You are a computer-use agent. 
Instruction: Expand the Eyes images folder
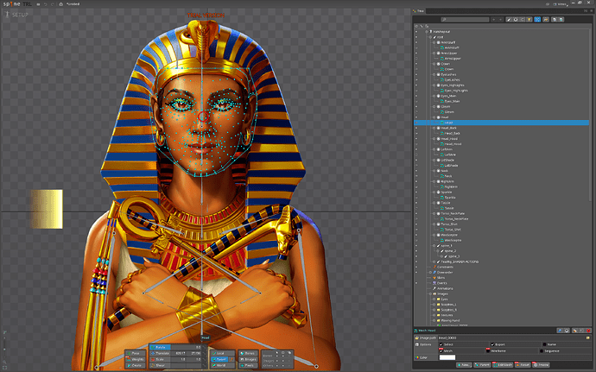434,299
